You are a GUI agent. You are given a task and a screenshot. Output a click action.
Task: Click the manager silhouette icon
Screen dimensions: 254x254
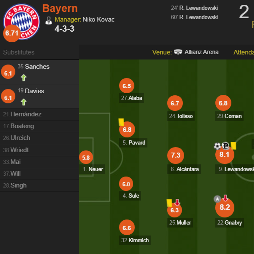48,20
